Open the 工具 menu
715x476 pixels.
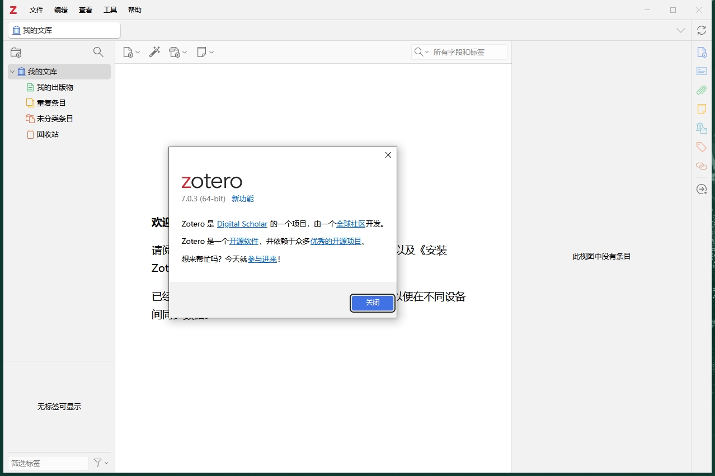110,10
